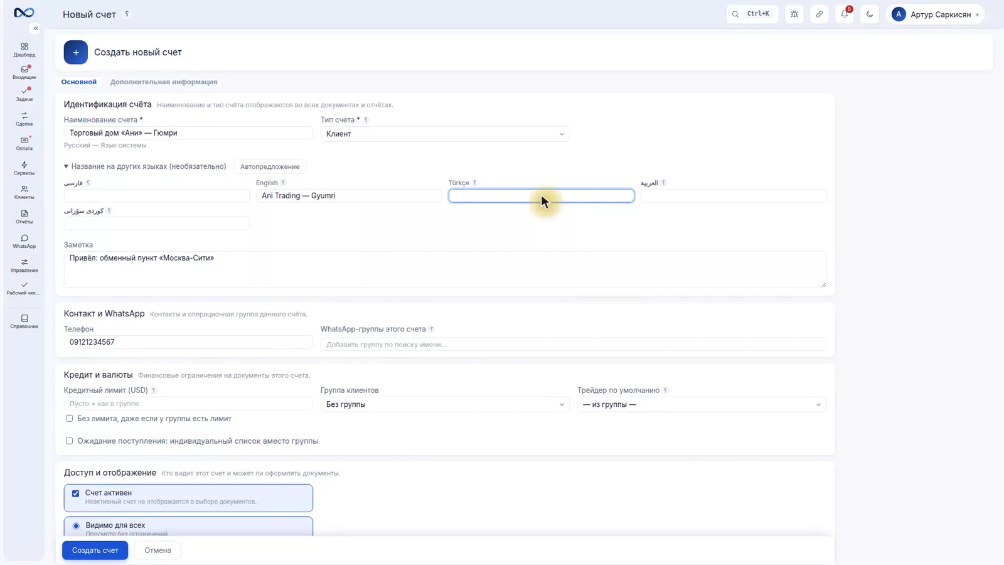The image size is (1004, 565).
Task: Open Артур Саркисян user menu
Action: (x=935, y=14)
